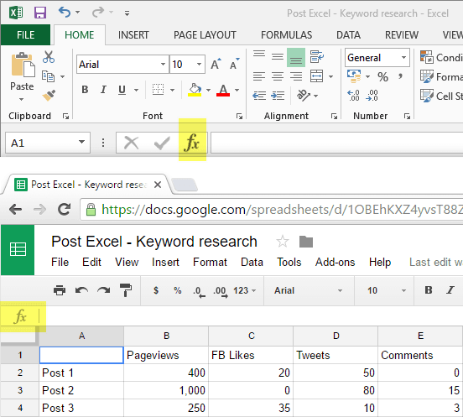Open the font size 10 dropdown in Excel
This screenshot has width=463, height=417.
tap(199, 64)
